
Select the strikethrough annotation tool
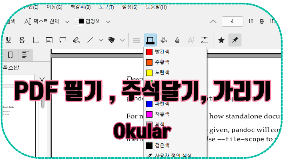coord(22,40)
